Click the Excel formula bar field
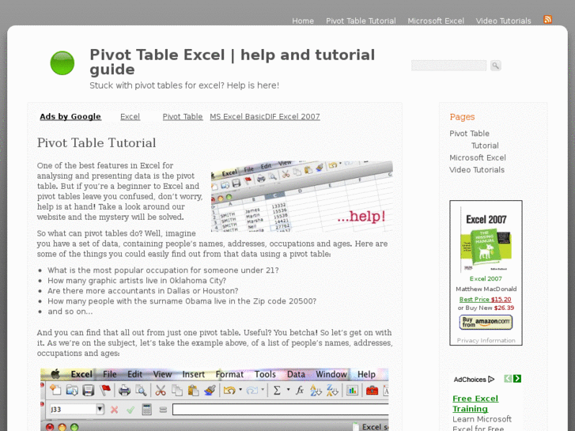 click(x=281, y=410)
